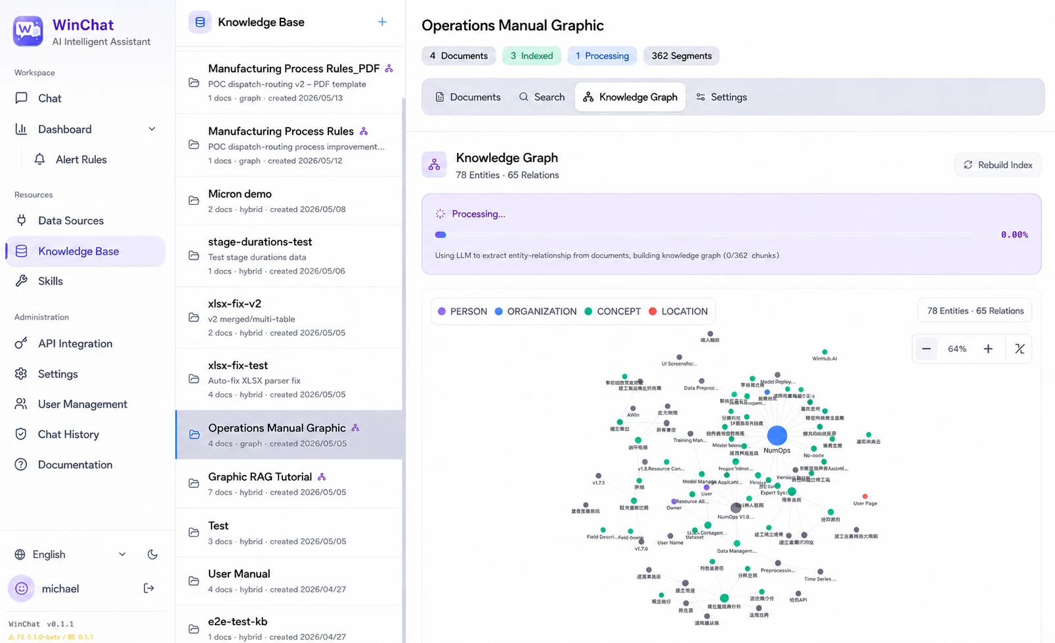
Task: Click the fit-graph icon next to zoom
Action: [1020, 349]
